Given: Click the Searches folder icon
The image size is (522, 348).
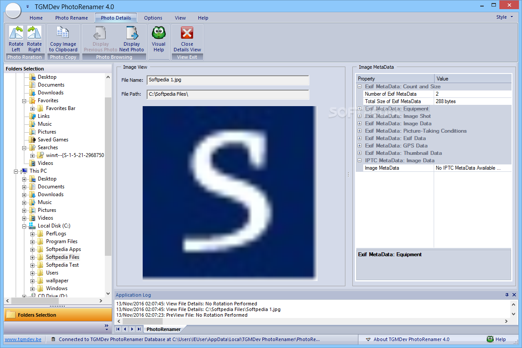Looking at the screenshot, I should click(32, 147).
